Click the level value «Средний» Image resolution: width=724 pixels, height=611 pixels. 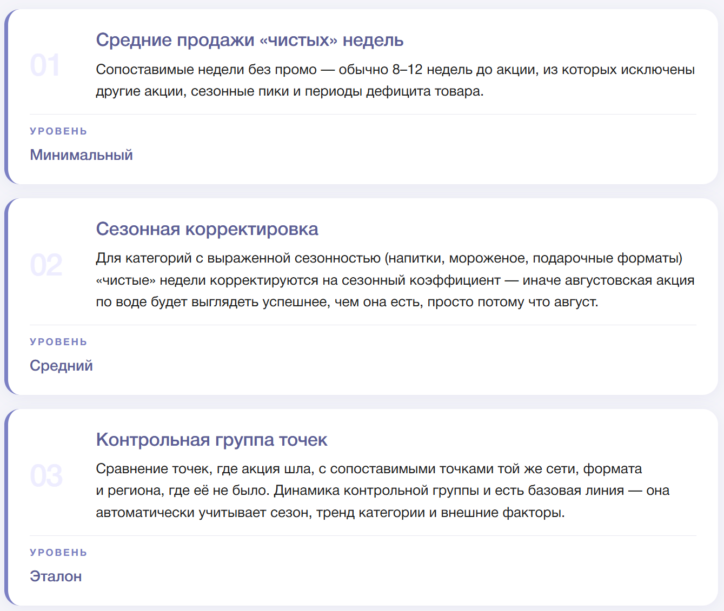coord(61,366)
